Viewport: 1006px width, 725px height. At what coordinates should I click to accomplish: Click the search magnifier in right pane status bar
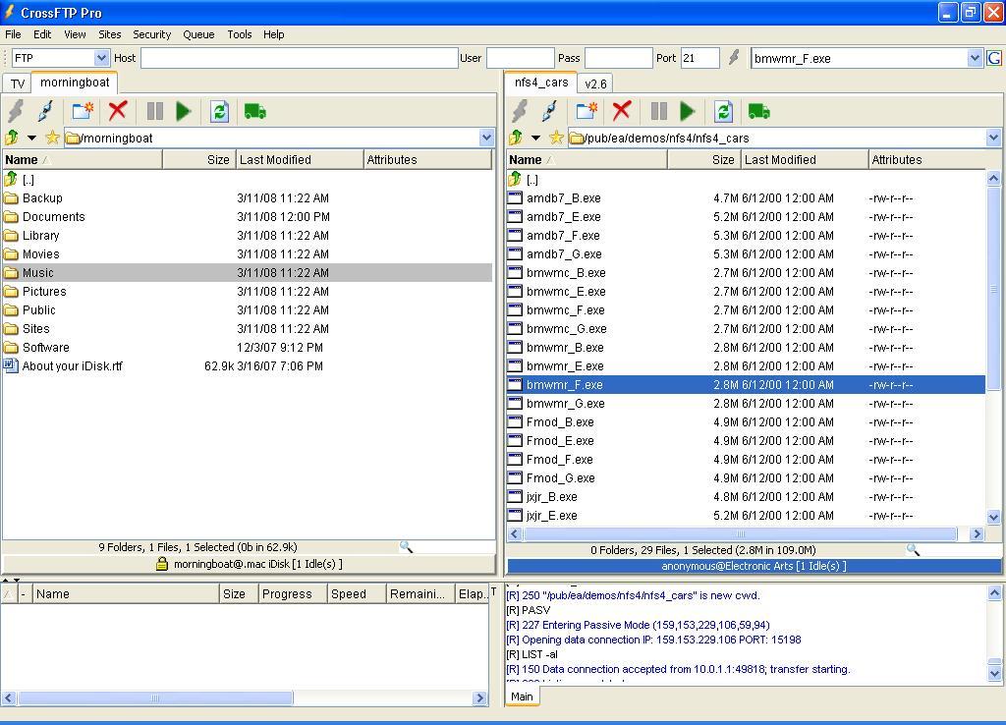[x=913, y=550]
